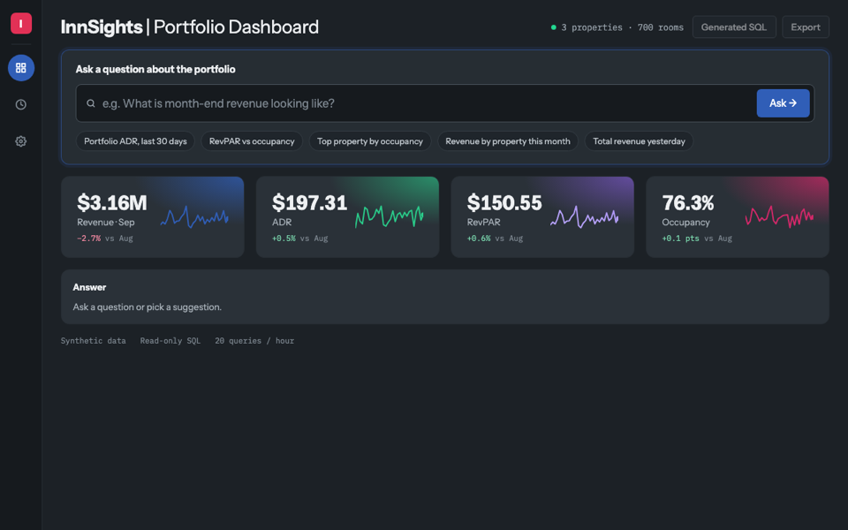Pick the 'Portfolio ADR, last 30 days' suggestion
848x530 pixels.
[135, 141]
